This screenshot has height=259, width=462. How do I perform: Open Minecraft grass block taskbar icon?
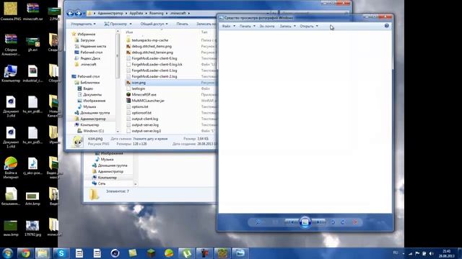151,253
